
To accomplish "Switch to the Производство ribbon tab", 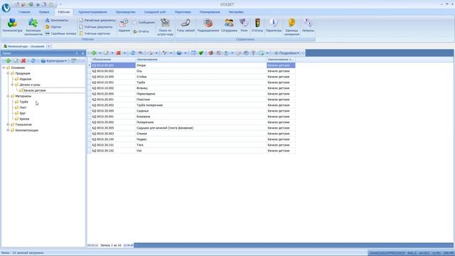I will pyautogui.click(x=125, y=12).
